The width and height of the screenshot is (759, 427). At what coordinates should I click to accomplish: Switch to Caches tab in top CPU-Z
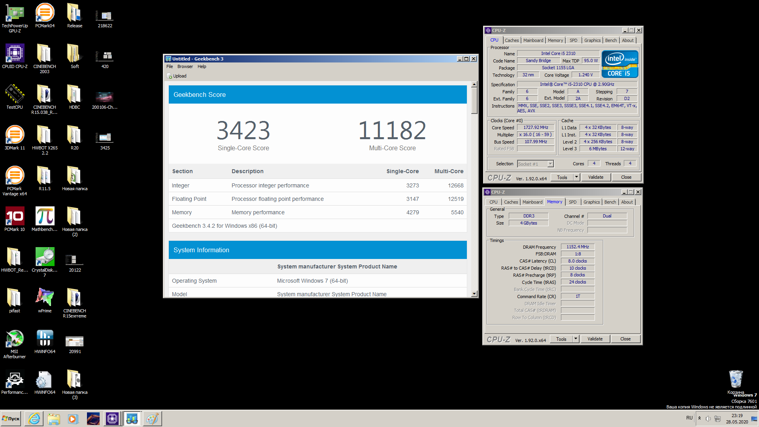512,40
